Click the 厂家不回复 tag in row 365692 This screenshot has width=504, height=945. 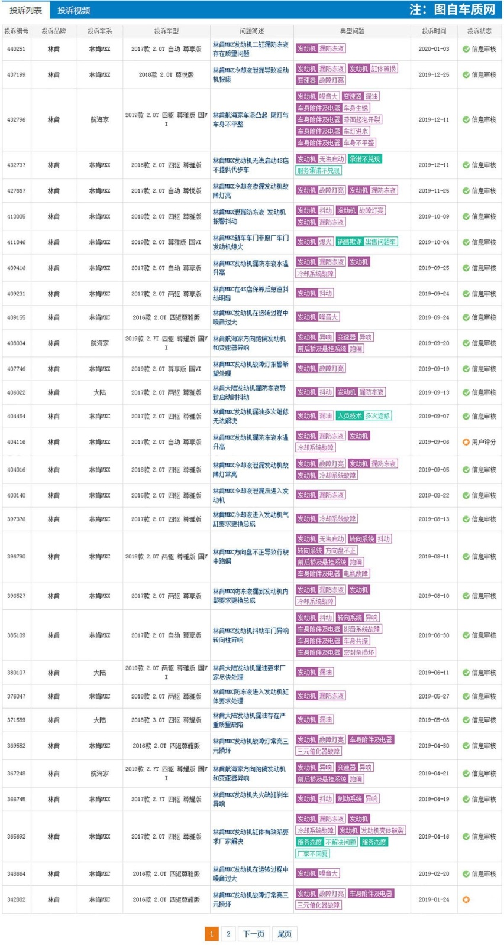313,854
